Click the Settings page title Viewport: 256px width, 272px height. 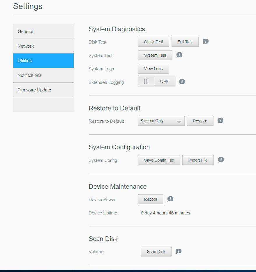point(28,6)
